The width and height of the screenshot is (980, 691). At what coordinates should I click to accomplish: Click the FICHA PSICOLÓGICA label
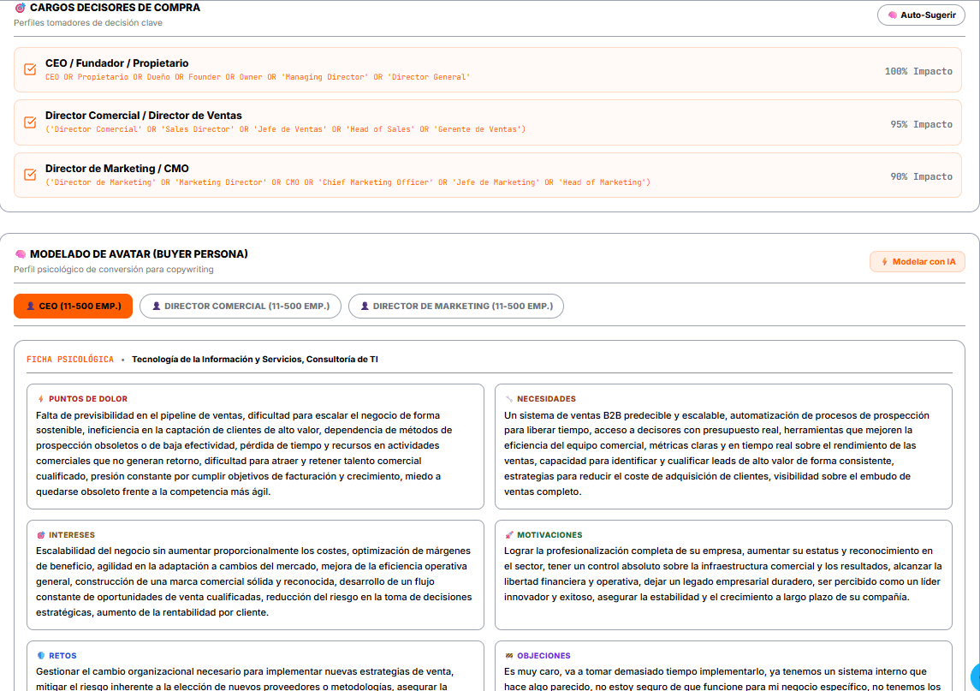(x=70, y=360)
